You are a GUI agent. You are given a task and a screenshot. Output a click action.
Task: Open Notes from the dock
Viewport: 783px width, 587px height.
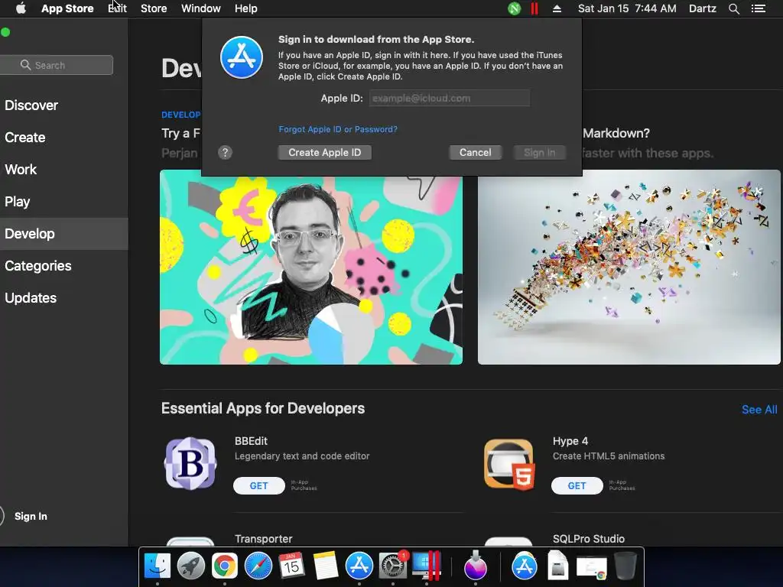click(x=326, y=566)
